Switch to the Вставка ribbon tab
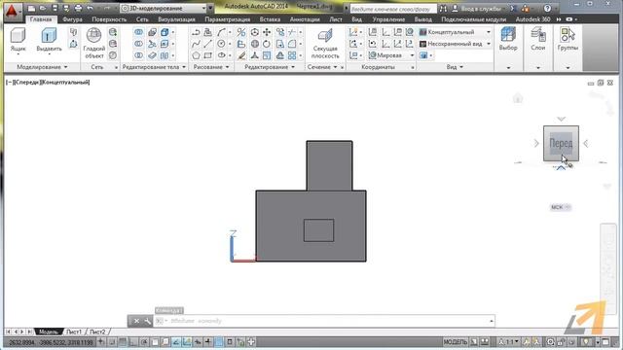The height and width of the screenshot is (350, 623). tap(270, 19)
